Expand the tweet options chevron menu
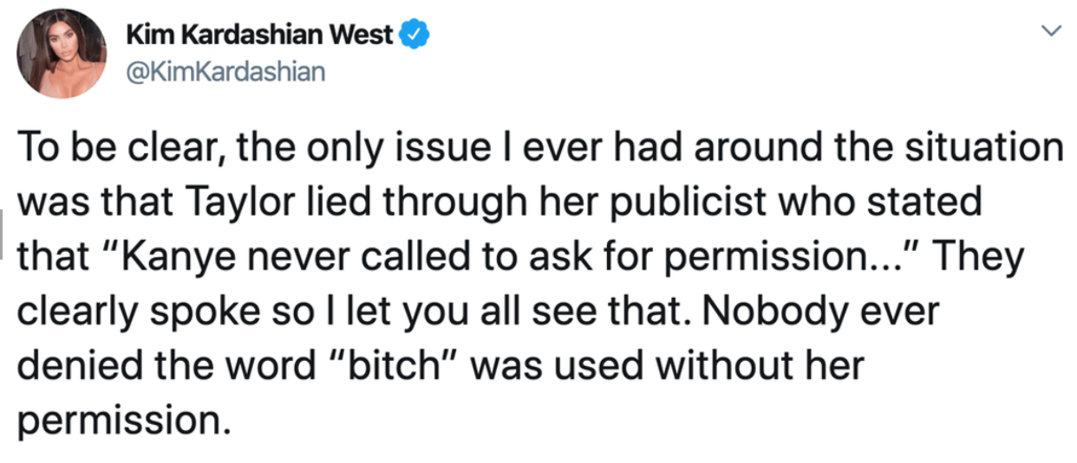Screen dimensions: 1077x463 click(1051, 30)
